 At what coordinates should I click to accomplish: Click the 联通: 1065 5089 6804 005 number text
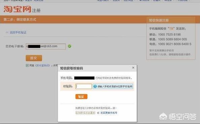point(168,39)
